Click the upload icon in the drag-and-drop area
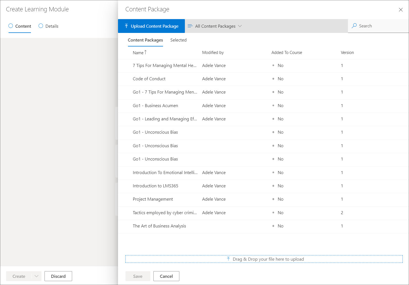This screenshot has width=409, height=285. point(228,259)
